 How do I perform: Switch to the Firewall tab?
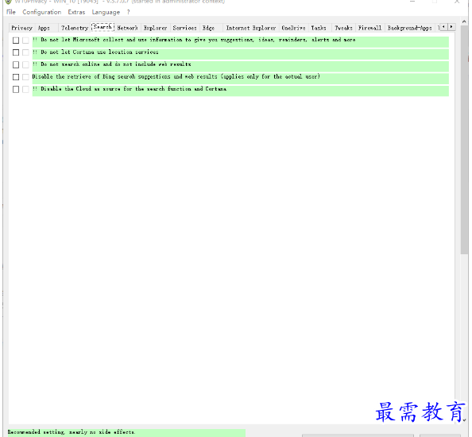[x=370, y=28]
